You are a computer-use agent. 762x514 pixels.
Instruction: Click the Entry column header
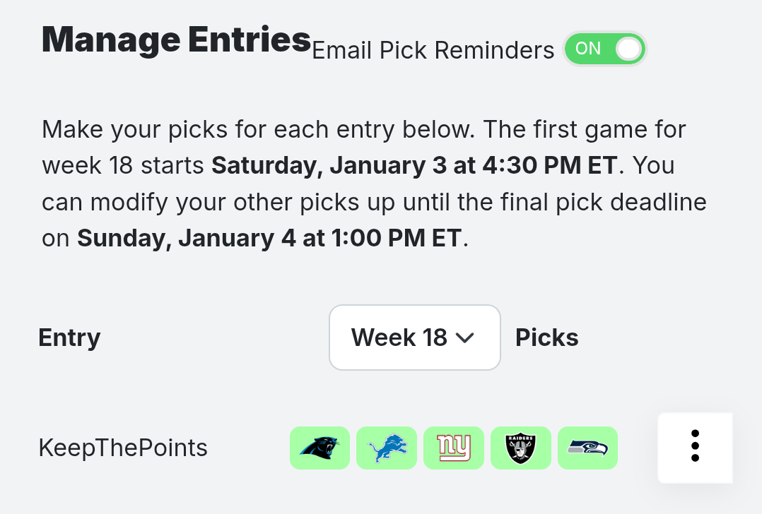[x=69, y=337]
